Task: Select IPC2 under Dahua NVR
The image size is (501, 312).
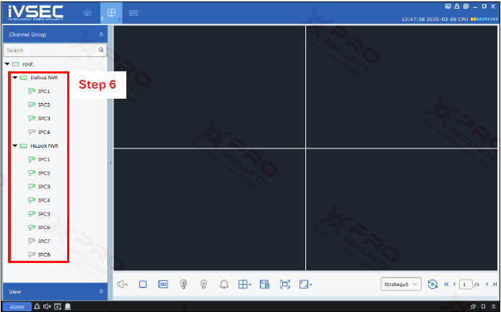Action: pyautogui.click(x=44, y=104)
